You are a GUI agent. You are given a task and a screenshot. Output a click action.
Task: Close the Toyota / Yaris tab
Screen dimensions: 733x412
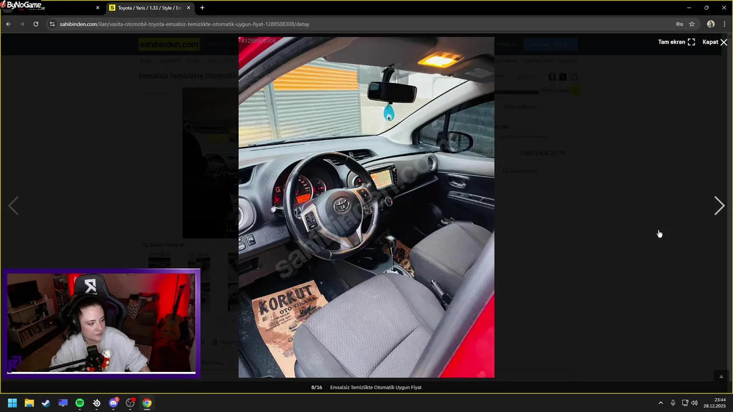188,8
